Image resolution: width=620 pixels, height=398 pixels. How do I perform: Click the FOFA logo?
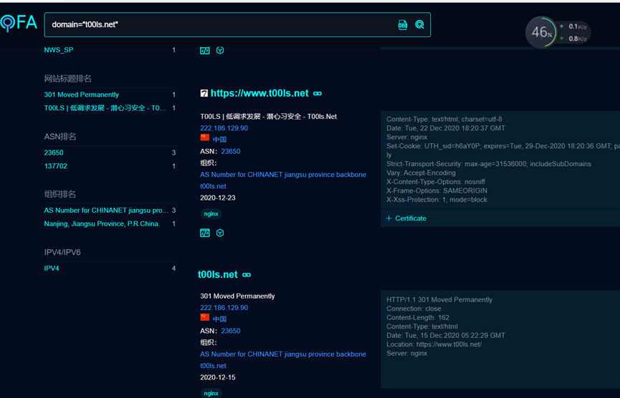click(19, 23)
